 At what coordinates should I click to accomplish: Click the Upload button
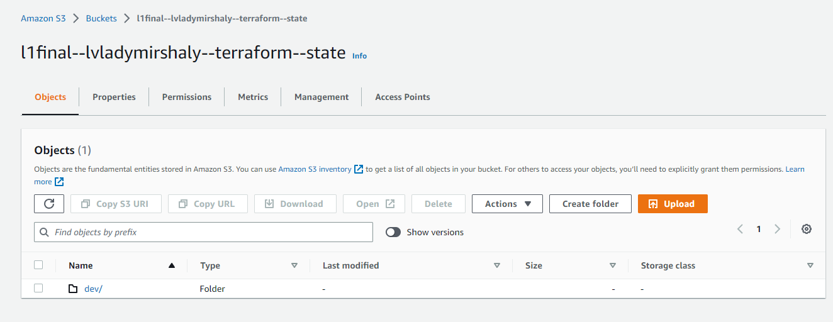pyautogui.click(x=673, y=204)
